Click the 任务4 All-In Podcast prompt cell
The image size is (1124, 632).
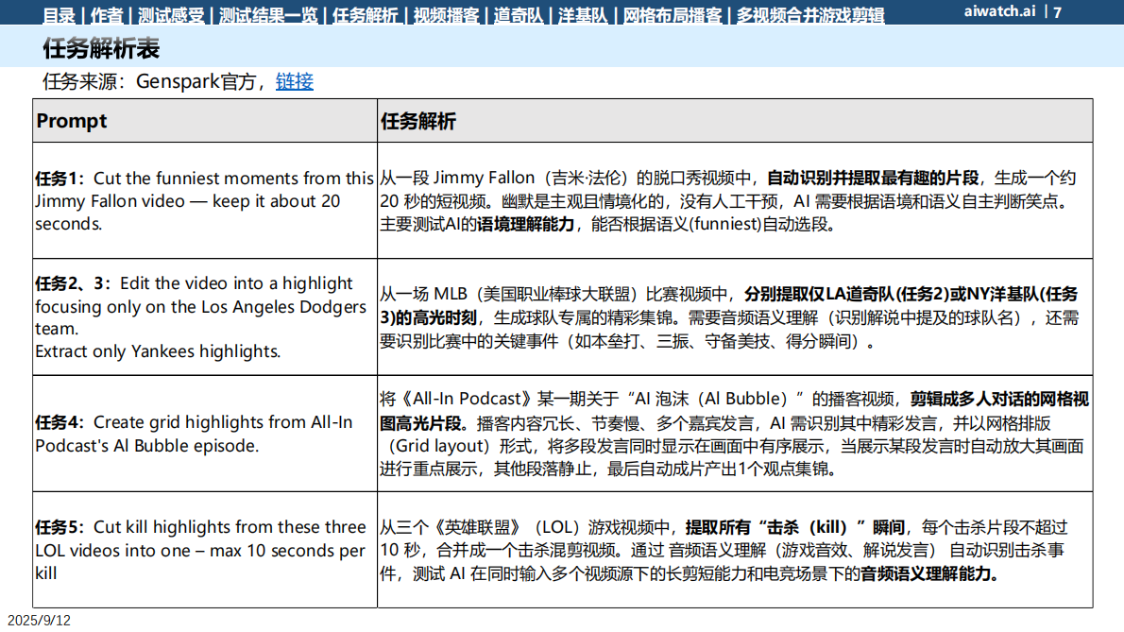click(x=204, y=434)
